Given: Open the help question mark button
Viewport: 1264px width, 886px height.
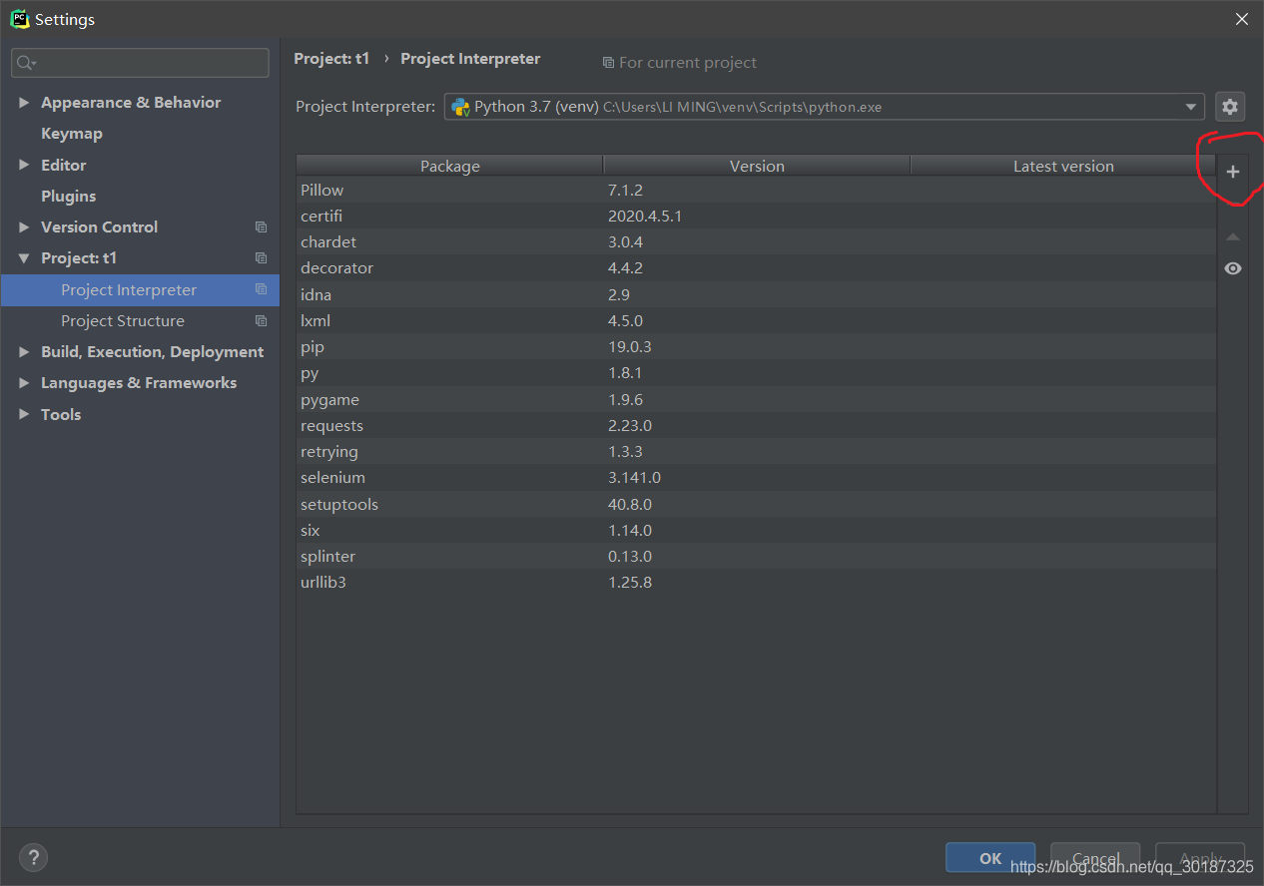Looking at the screenshot, I should 33,857.
